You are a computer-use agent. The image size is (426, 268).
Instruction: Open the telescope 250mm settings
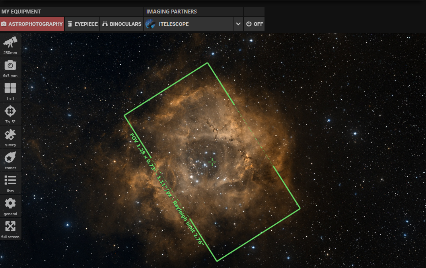coord(10,44)
